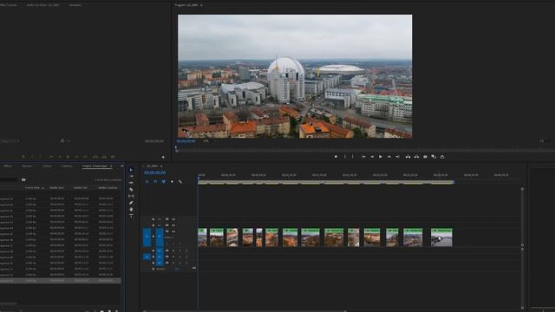Screen dimensions: 555x312
Task: Click Project panel search field
Action: click(x=9, y=179)
